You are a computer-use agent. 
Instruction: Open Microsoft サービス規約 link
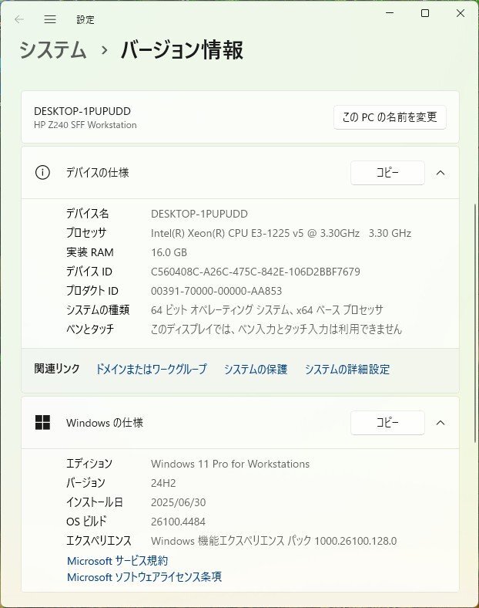click(x=118, y=561)
